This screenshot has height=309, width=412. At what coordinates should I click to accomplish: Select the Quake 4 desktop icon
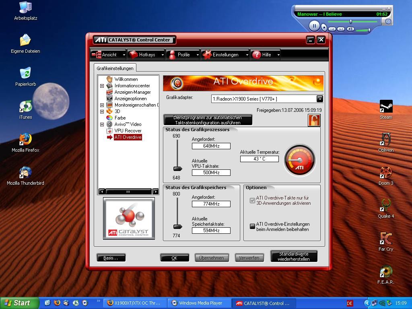pyautogui.click(x=386, y=209)
